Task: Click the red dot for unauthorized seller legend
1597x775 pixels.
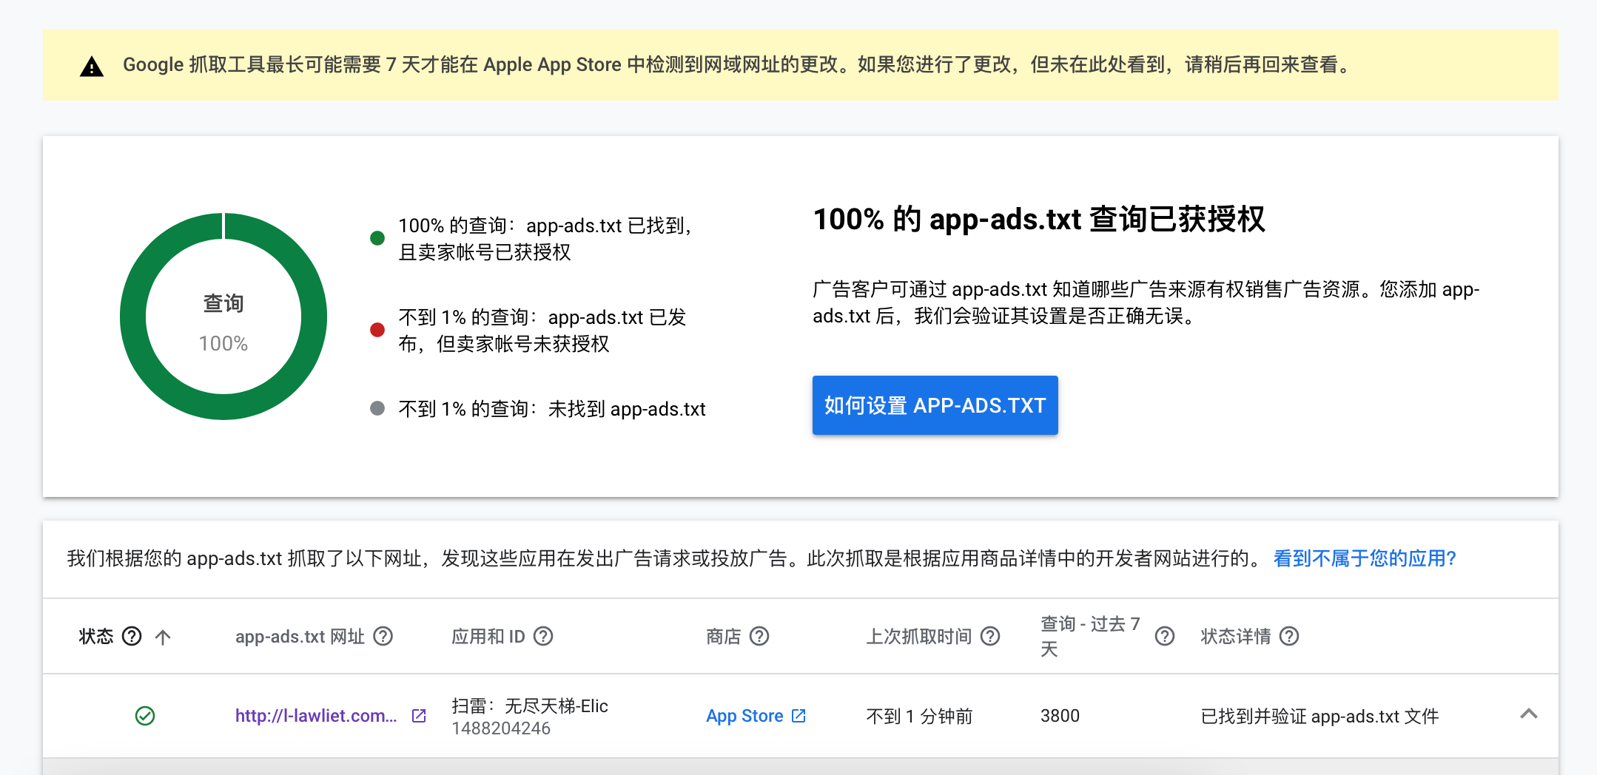Action: (377, 330)
